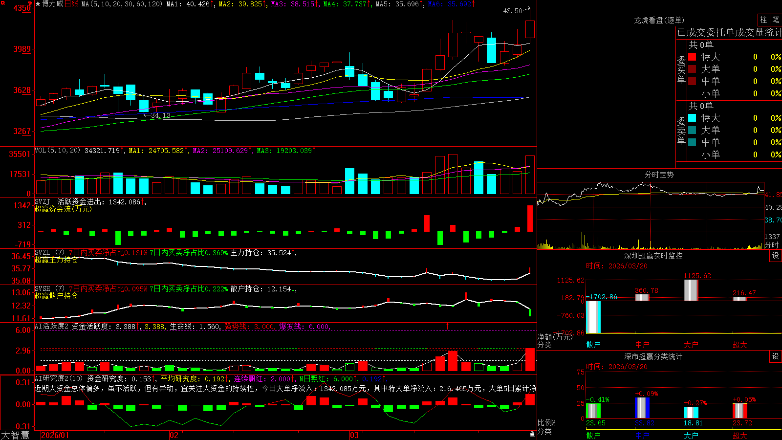Image resolution: width=782 pixels, height=440 pixels.
Task: Click the 深市超赢分类统计 panel title
Action: tap(653, 356)
